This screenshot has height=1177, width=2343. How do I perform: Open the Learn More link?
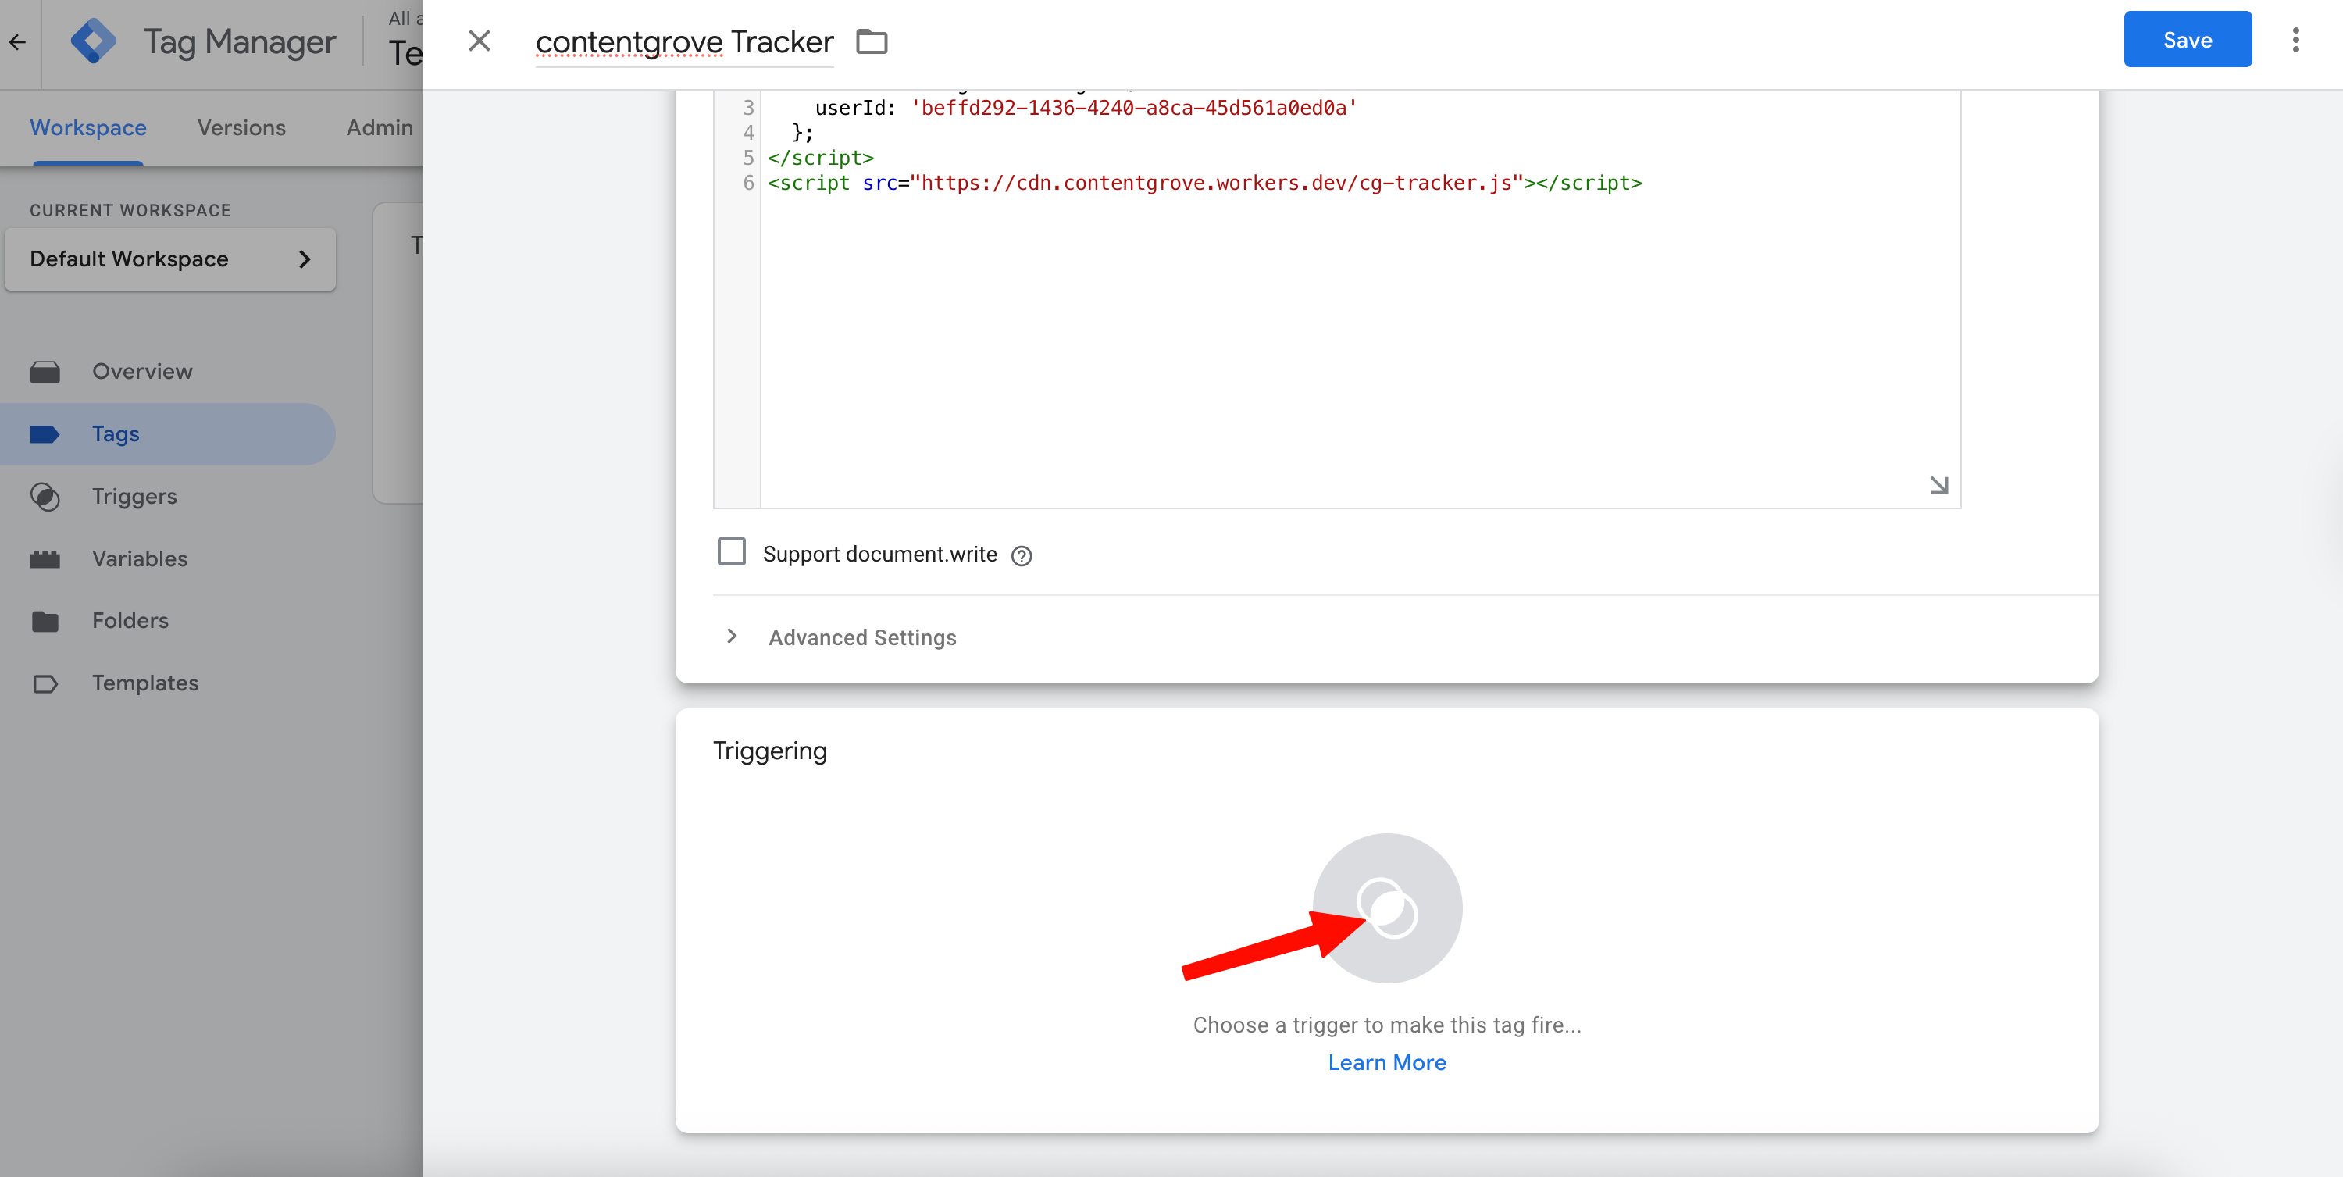point(1386,1062)
